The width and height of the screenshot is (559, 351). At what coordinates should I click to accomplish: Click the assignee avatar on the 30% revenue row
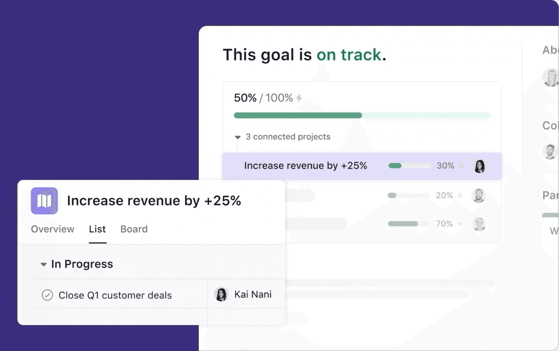[480, 166]
